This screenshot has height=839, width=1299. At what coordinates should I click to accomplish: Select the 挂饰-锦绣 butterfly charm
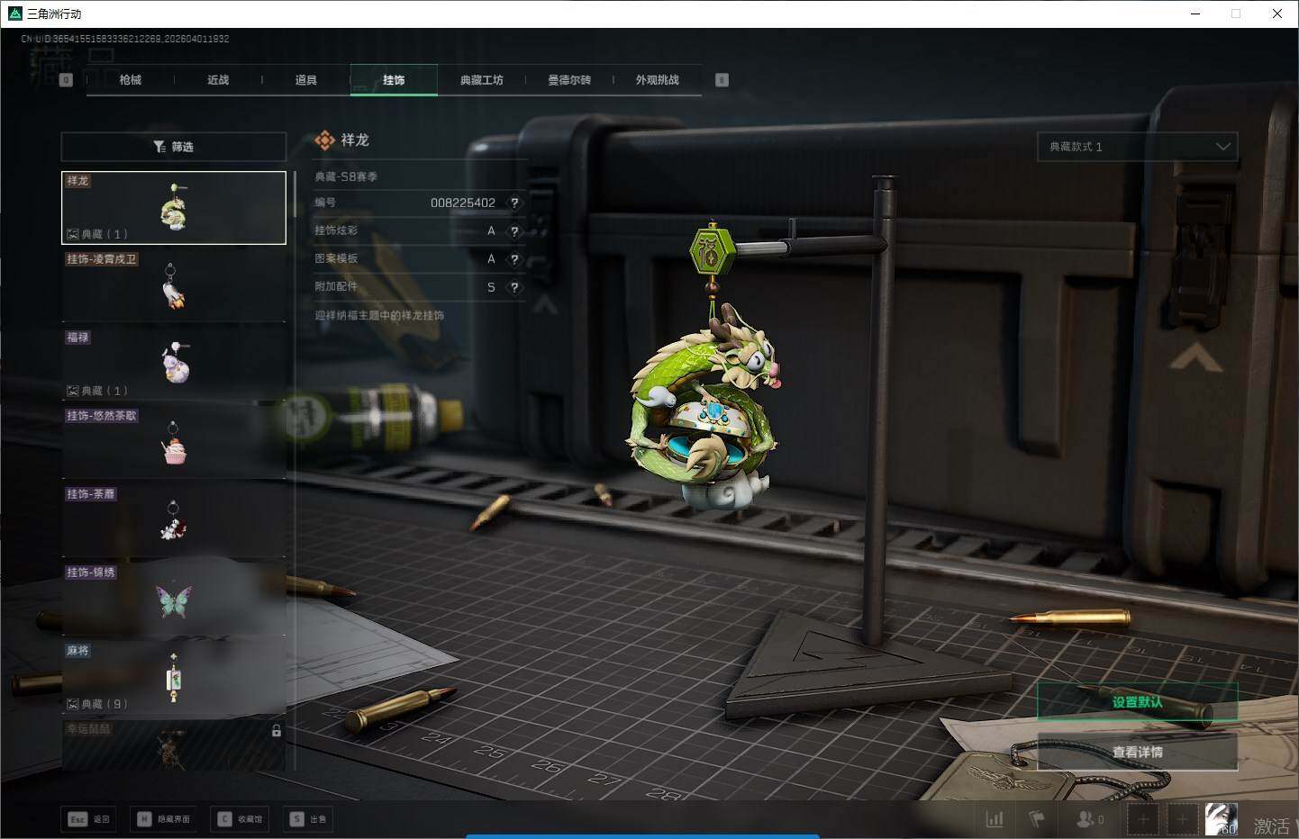(x=174, y=599)
